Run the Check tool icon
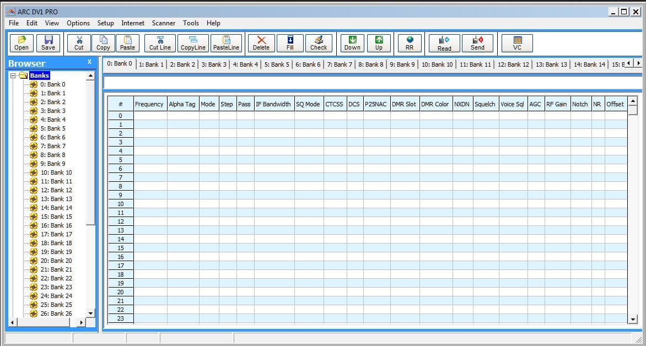Image resolution: width=646 pixels, height=346 pixels. pyautogui.click(x=319, y=43)
